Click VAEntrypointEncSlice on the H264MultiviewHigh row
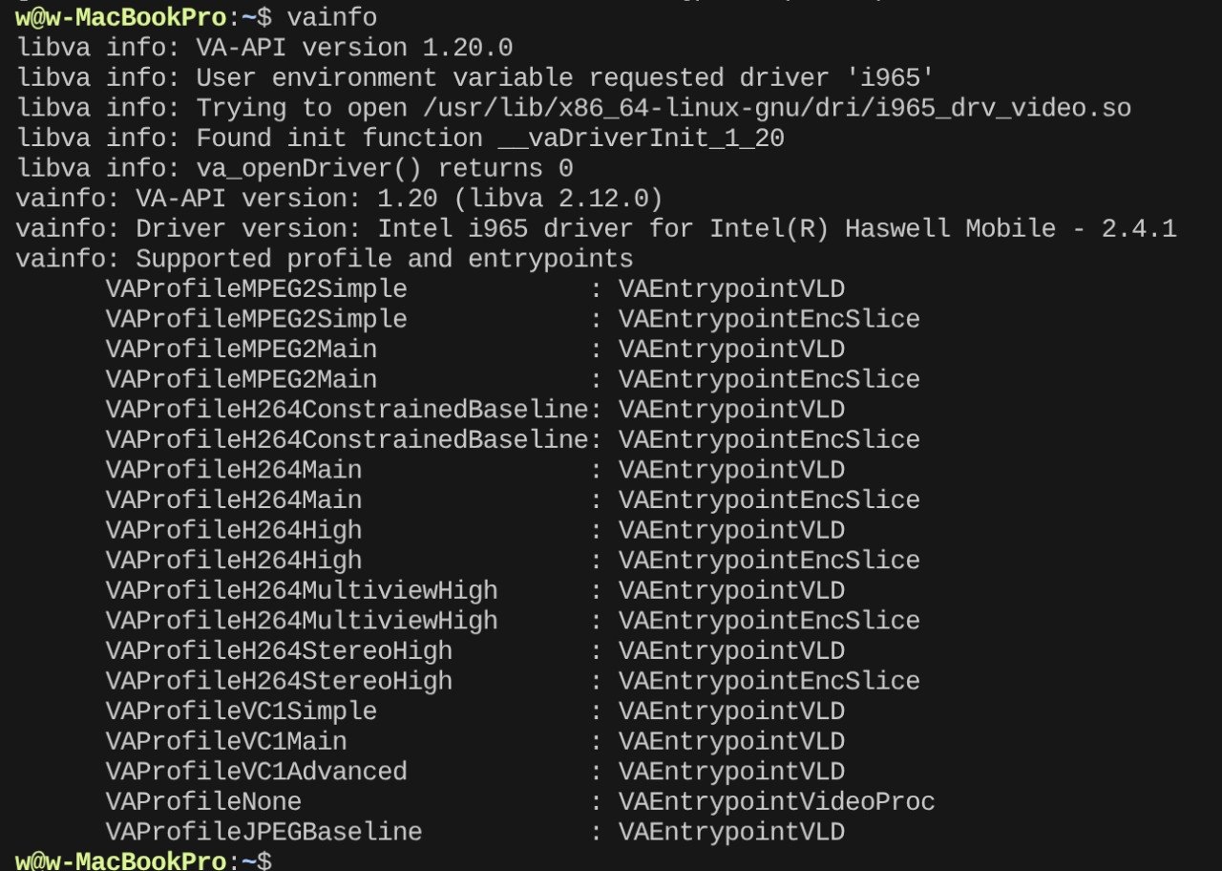Viewport: 1222px width, 871px height. click(x=769, y=621)
